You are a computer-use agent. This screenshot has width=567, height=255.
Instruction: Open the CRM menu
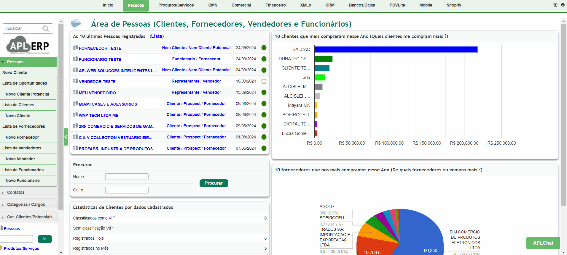330,5
